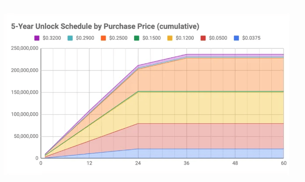305x182 pixels.
Task: Select the blue $0.0375 legend swatch
Action: [x=238, y=38]
